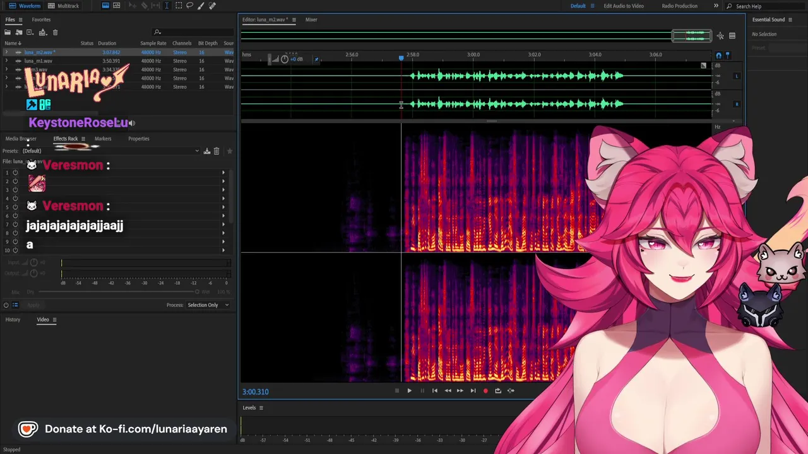The width and height of the screenshot is (808, 454).
Task: Switch to the Mixer tab
Action: coord(311,20)
